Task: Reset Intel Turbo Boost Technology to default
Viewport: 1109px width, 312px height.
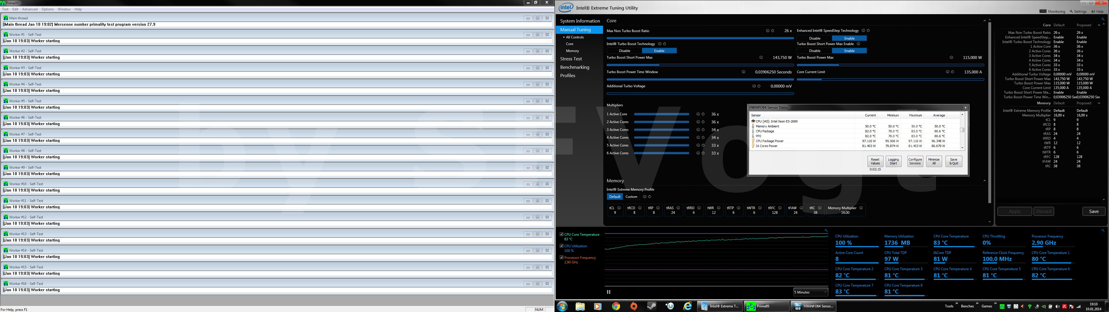Action: (x=665, y=44)
